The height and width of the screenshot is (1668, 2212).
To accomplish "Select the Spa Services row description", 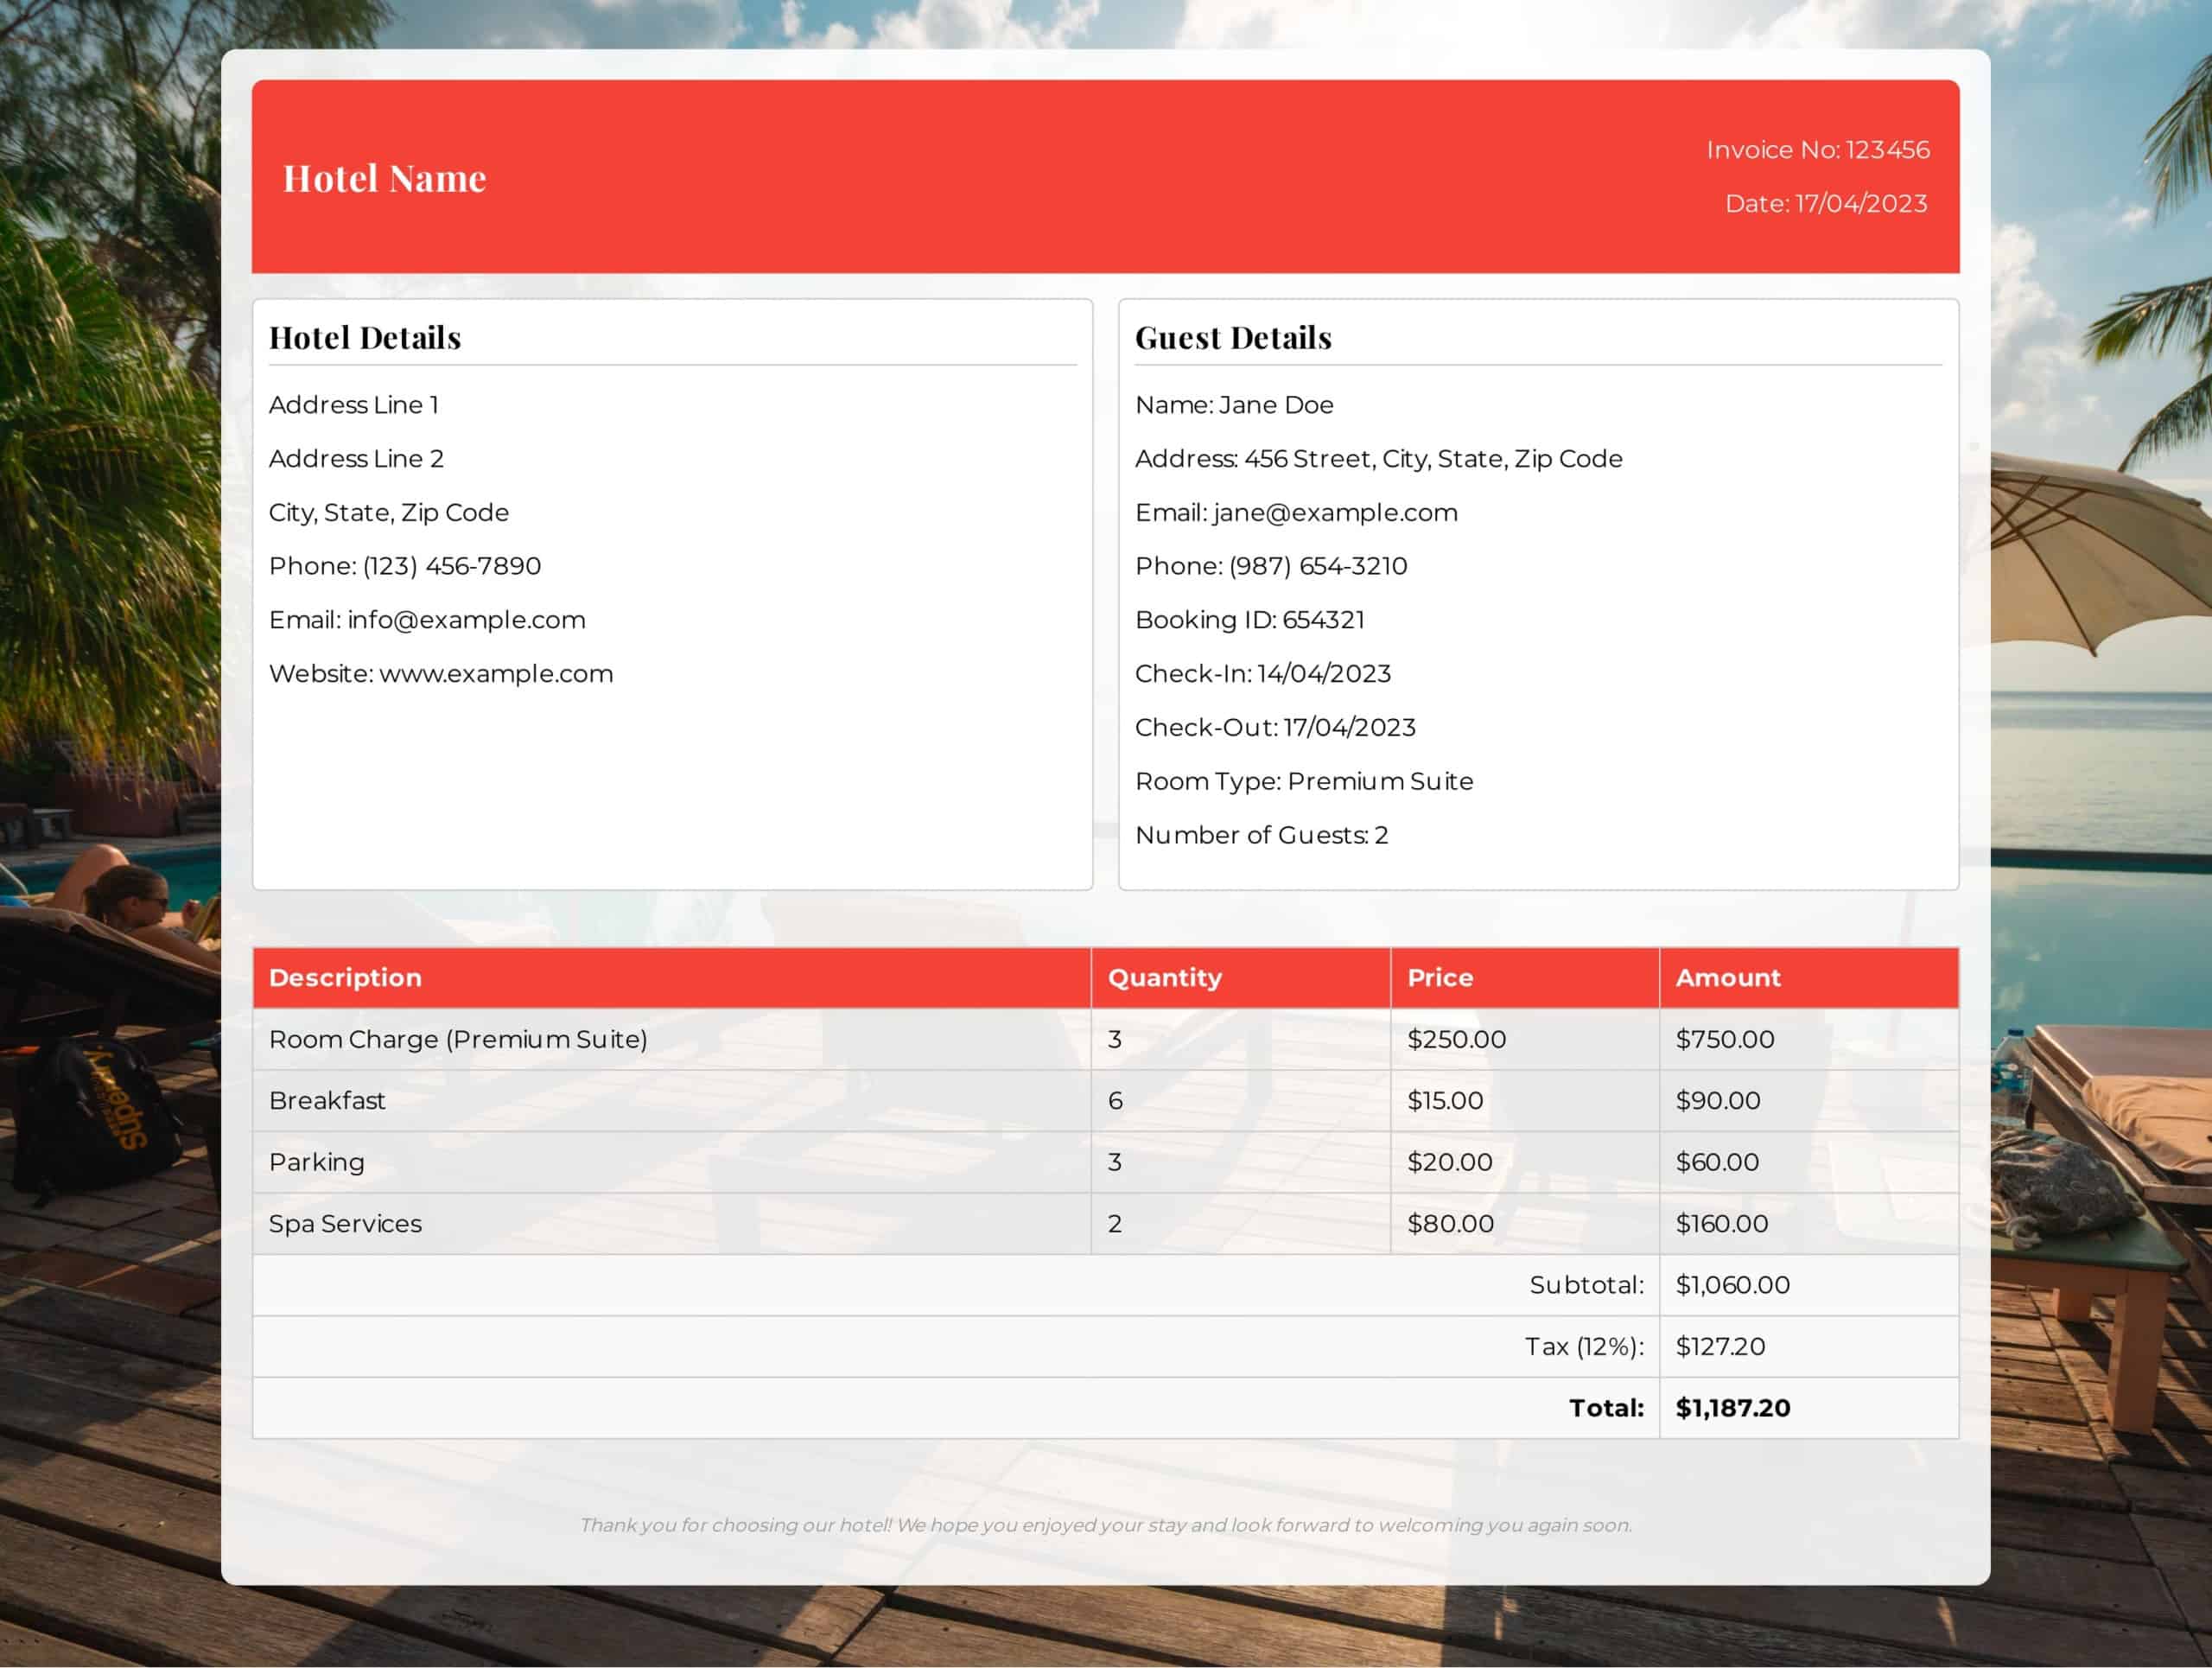I will [x=345, y=1224].
